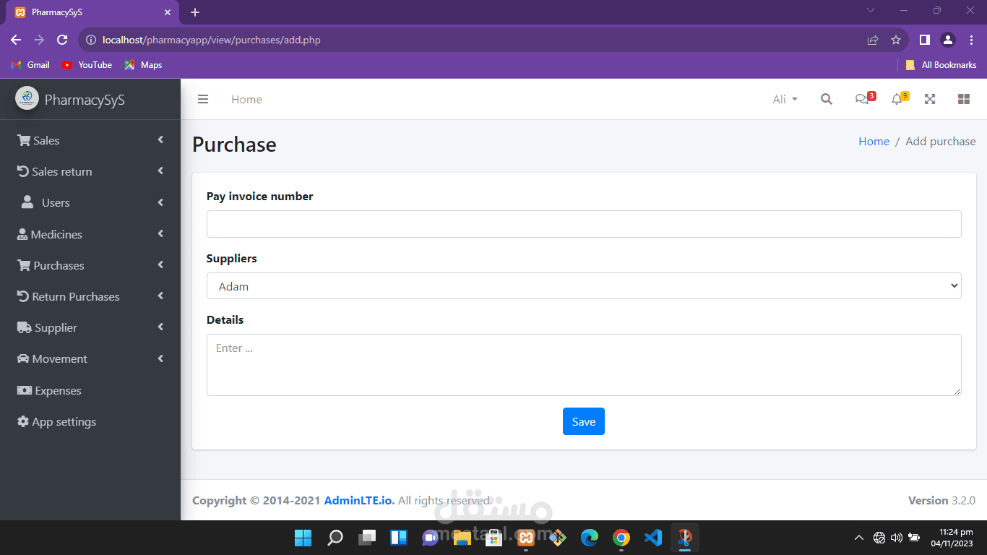Open the Suppliers dropdown showing Adam
The image size is (987, 555).
tap(584, 286)
